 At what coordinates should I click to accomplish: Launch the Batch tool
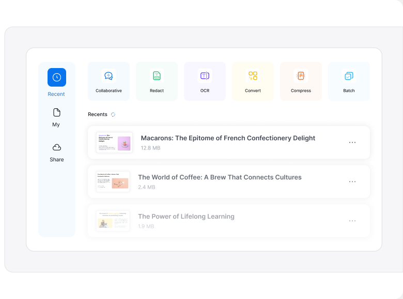tap(349, 81)
